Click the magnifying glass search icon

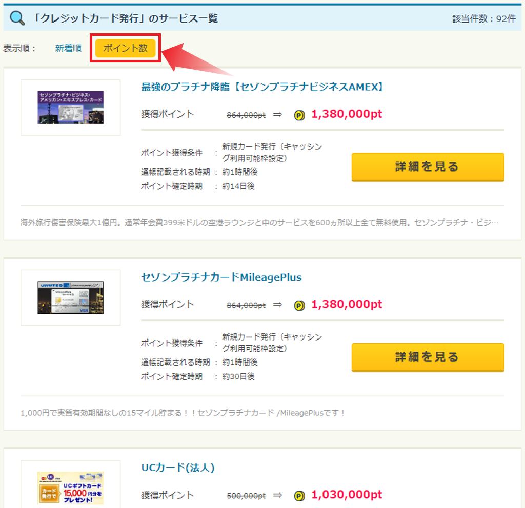[x=17, y=18]
